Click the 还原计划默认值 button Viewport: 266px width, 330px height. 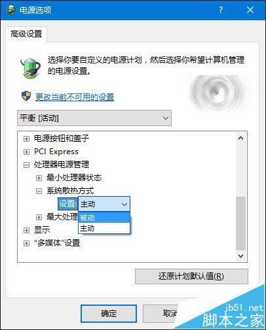click(x=191, y=276)
